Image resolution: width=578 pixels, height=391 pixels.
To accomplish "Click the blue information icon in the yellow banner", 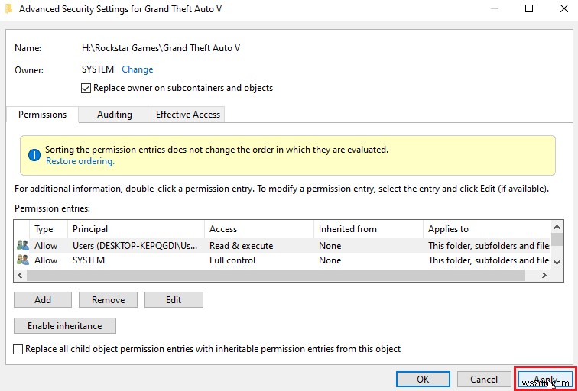I will tap(34, 155).
